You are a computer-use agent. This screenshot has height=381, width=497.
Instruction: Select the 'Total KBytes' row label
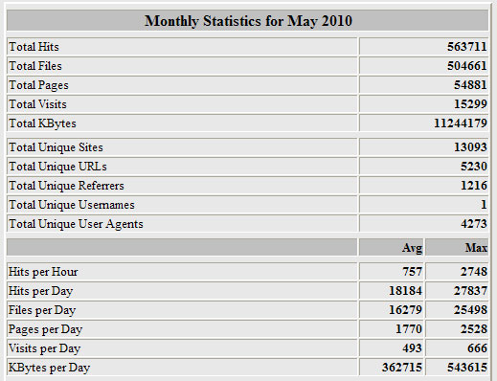point(42,123)
